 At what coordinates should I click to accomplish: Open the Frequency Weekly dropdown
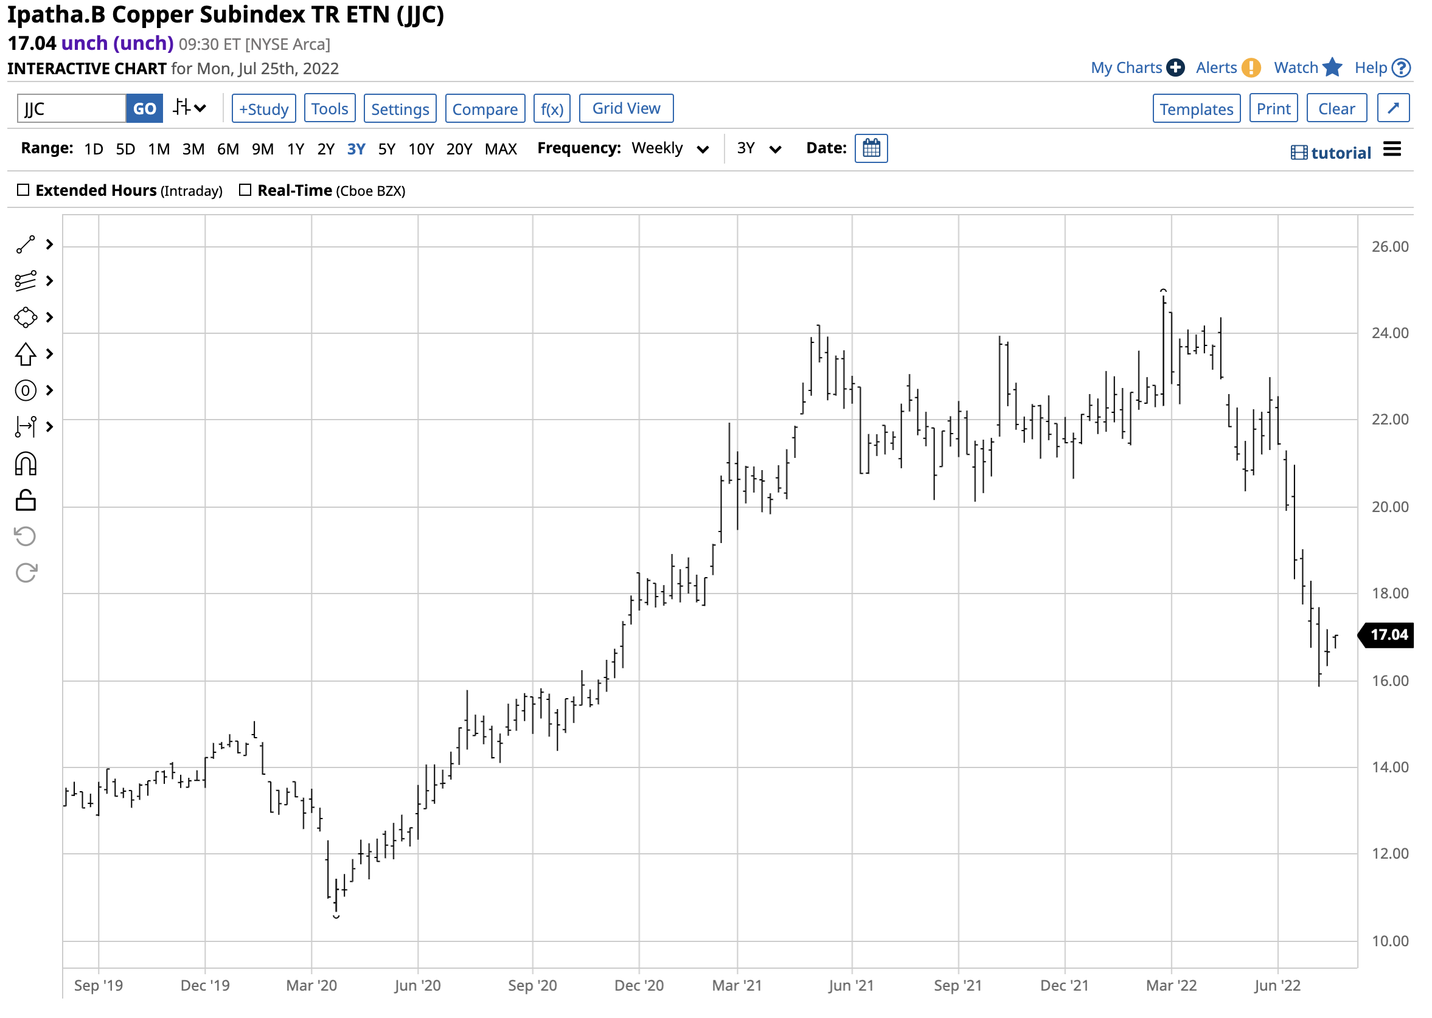(x=672, y=148)
